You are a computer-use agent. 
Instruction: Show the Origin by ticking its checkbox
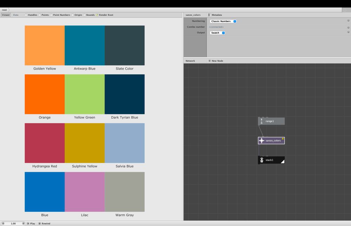tap(73, 15)
